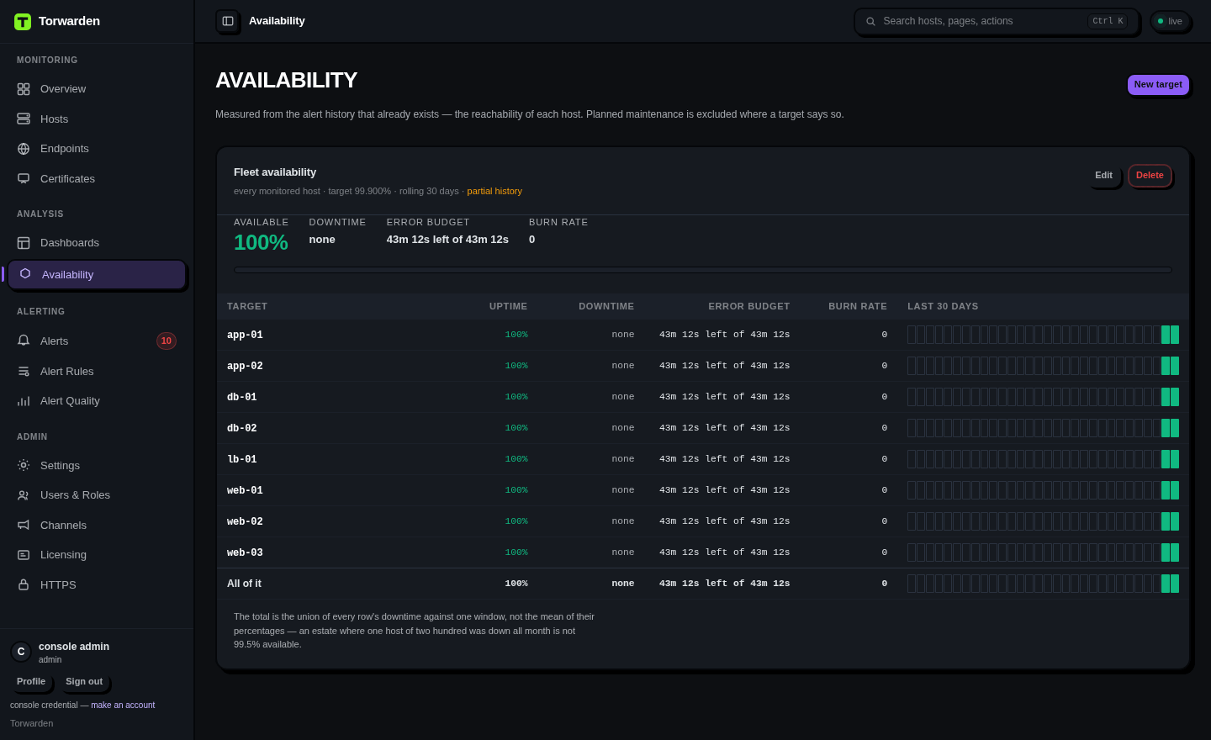
Task: Open Certificates via its icon
Action: click(x=24, y=179)
